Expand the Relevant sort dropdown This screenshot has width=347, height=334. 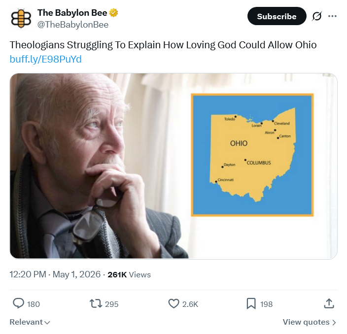(x=30, y=322)
